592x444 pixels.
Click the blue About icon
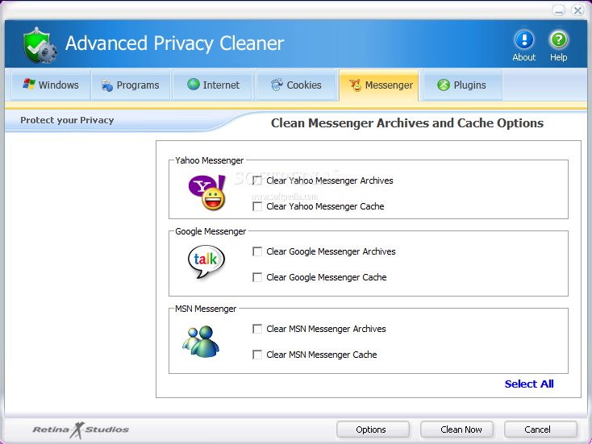point(524,39)
